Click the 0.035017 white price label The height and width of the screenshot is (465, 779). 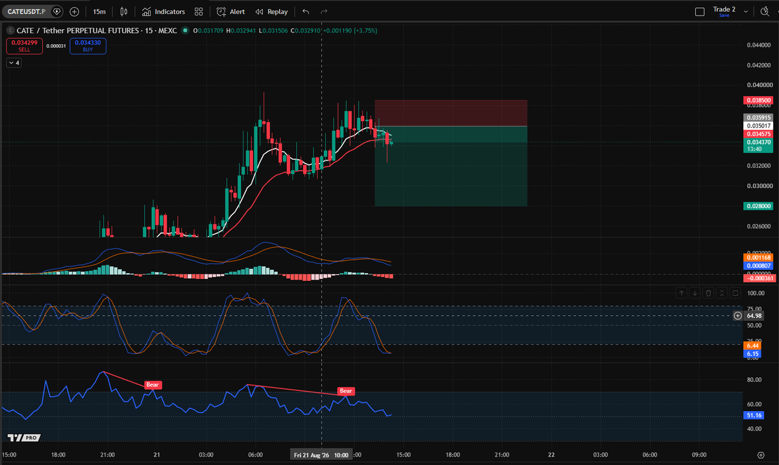758,125
